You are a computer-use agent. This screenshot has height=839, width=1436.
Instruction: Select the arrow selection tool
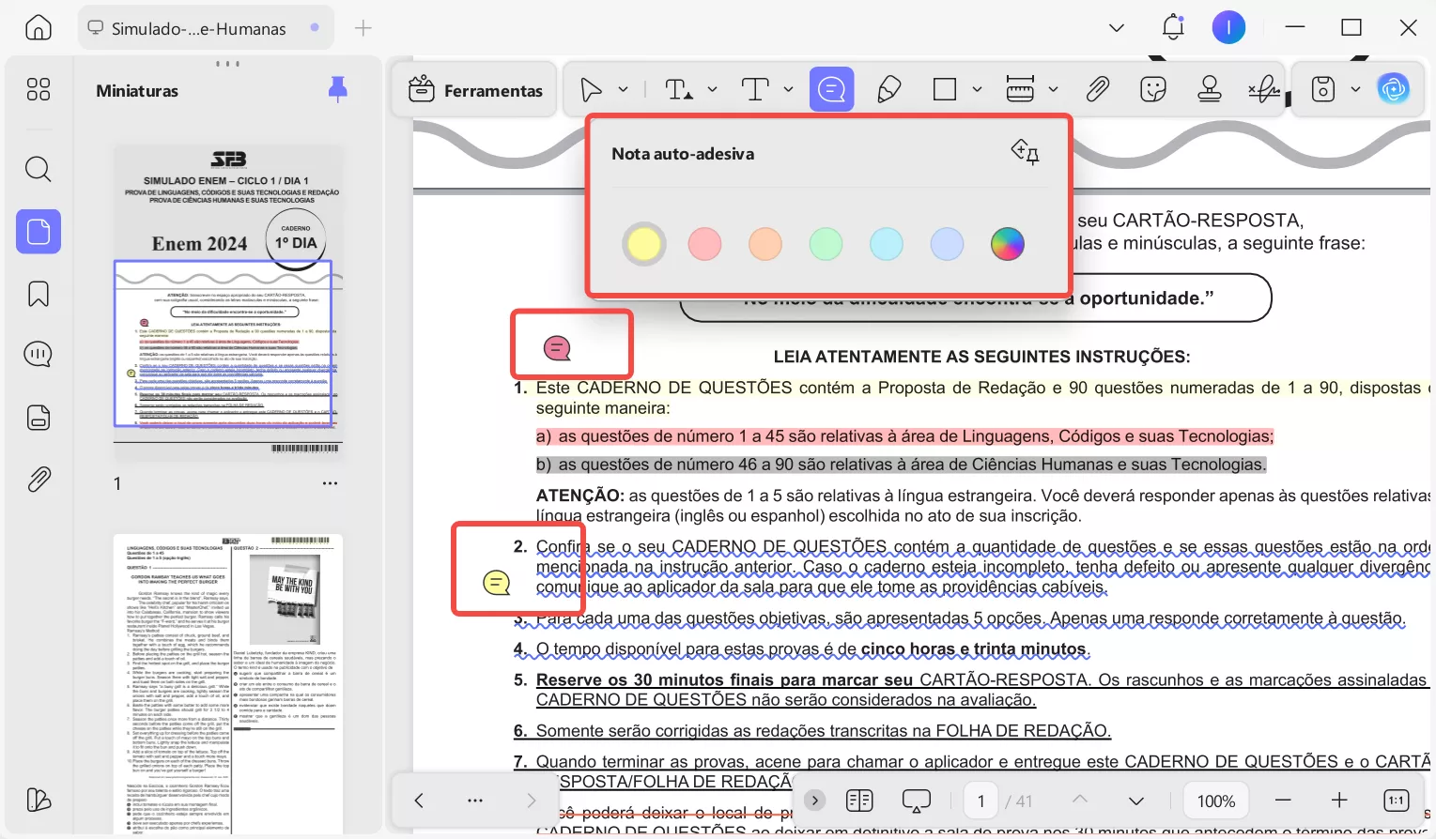592,88
